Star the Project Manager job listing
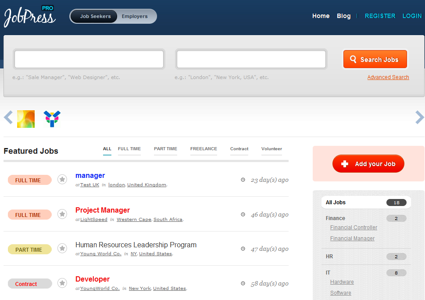 point(62,214)
